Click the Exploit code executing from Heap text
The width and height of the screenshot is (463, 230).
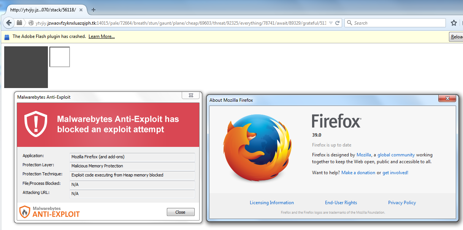(133, 175)
